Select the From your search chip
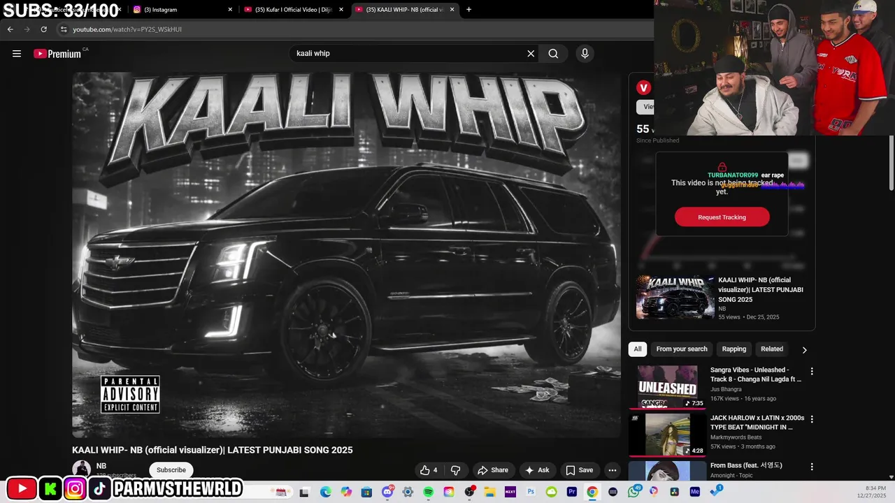Image resolution: width=895 pixels, height=503 pixels. point(682,349)
